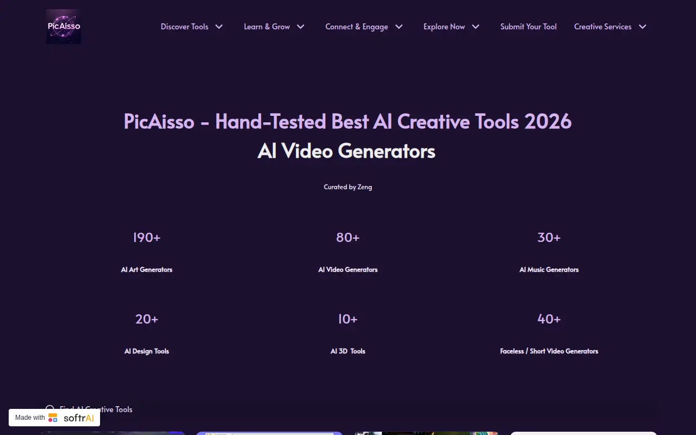Screen dimensions: 696x435
Task: Open the Learn & Grow menu
Action: (x=267, y=27)
